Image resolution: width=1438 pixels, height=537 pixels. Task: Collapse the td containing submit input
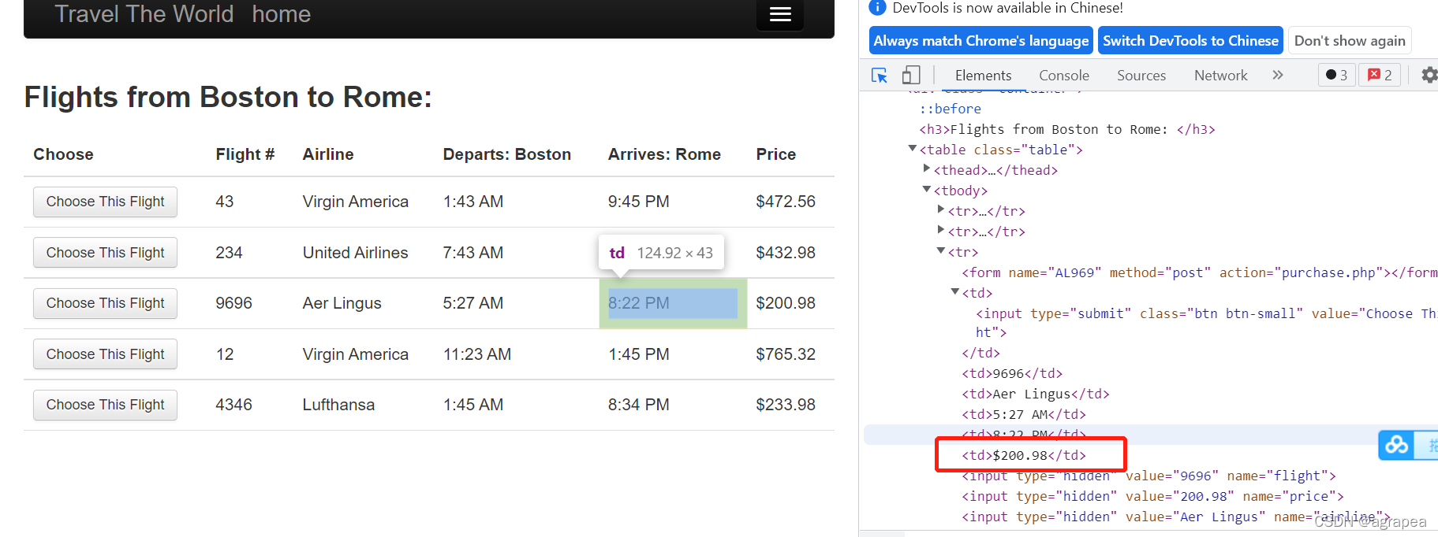tap(955, 291)
